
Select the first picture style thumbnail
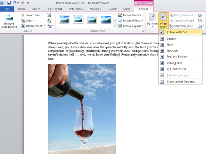coord(64,20)
